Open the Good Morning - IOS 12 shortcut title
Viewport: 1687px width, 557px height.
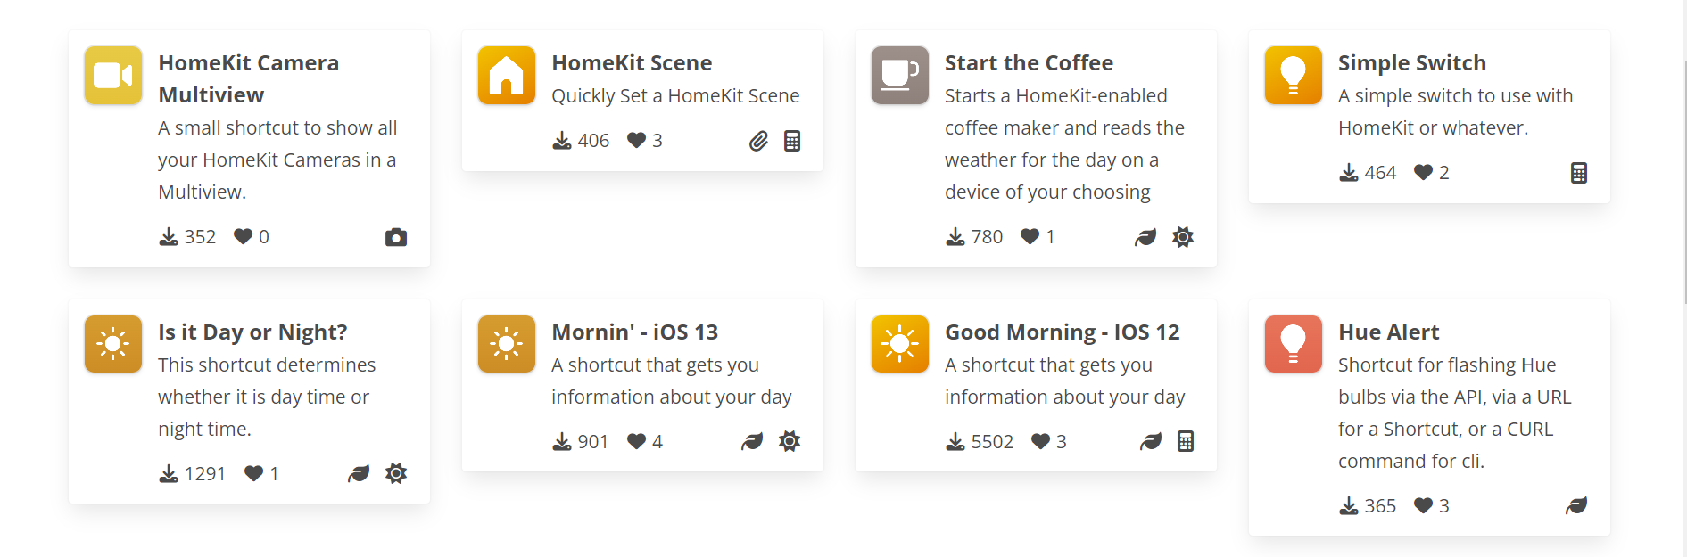click(x=1063, y=332)
